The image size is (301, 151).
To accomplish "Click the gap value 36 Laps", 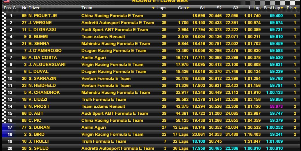I will [x=180, y=148].
